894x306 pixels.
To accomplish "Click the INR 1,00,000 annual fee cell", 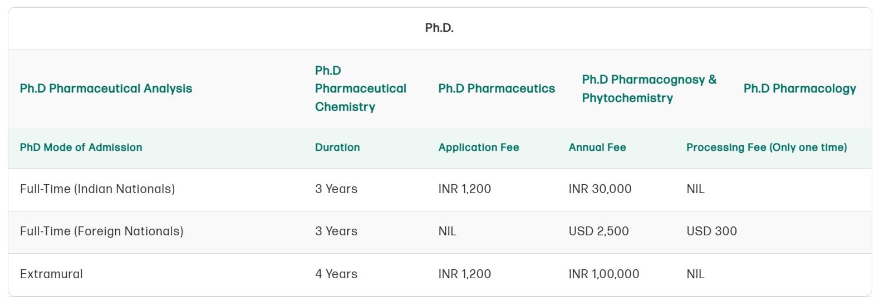I will tap(603, 274).
